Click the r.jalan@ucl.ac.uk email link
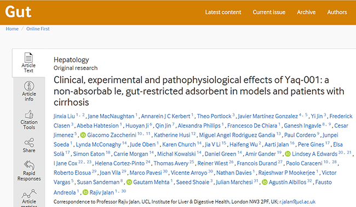Viewport: 356px width, 207px height. point(297,202)
